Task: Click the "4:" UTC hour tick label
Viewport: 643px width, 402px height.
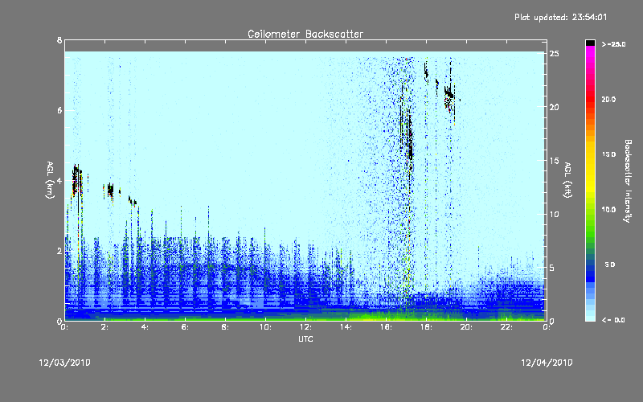Action: [145, 327]
